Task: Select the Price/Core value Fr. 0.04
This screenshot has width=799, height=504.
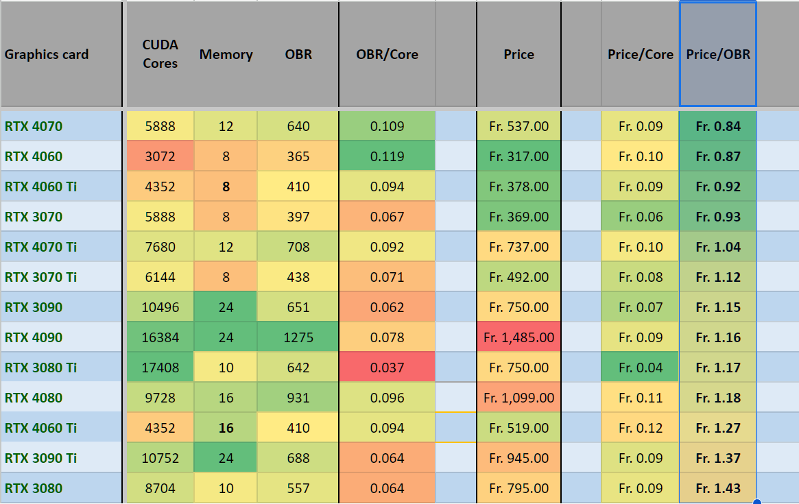Action: pyautogui.click(x=641, y=368)
